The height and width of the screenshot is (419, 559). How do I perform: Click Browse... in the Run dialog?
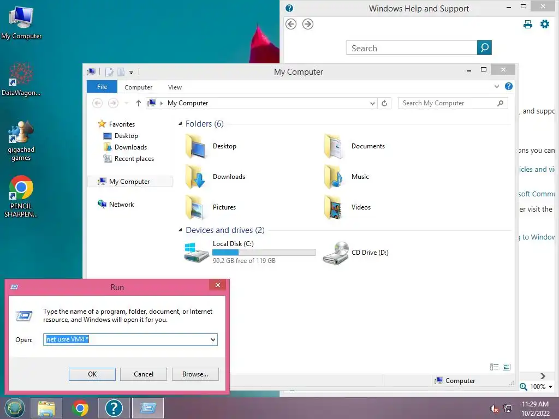coord(195,374)
